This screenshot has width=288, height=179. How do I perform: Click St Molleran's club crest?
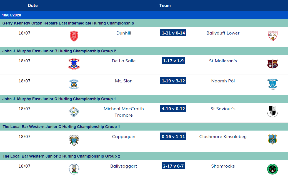tap(272, 64)
